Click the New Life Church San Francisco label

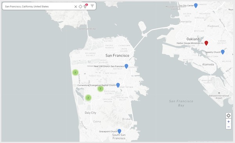pyautogui.click(x=109, y=66)
